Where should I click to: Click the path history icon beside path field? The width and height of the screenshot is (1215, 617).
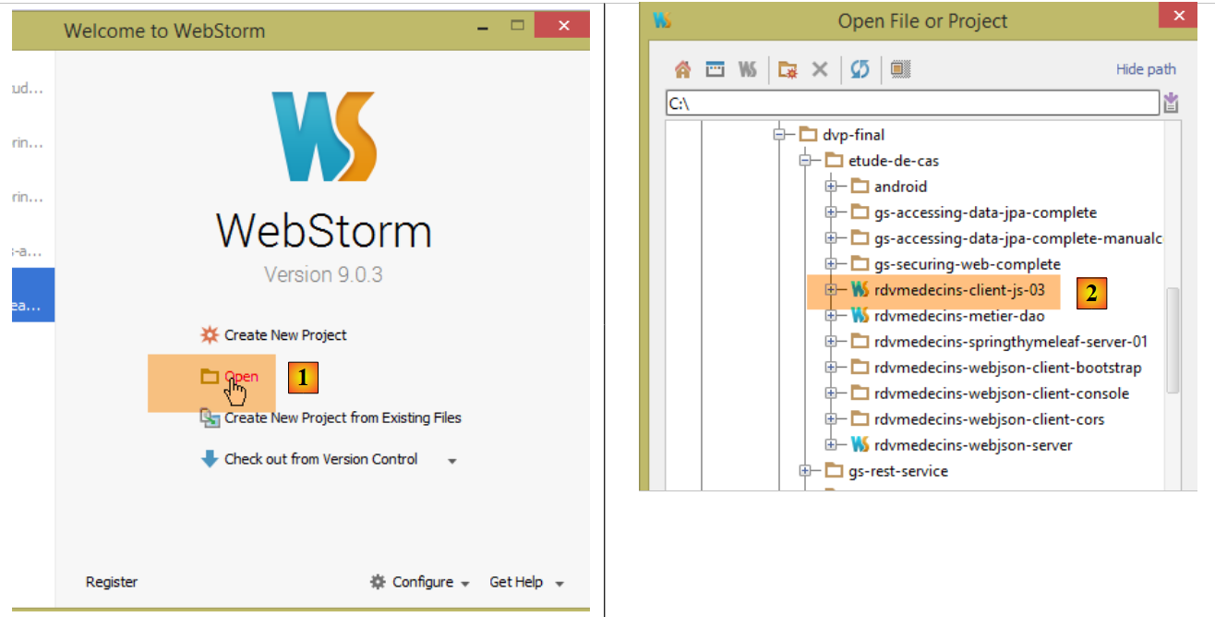click(x=1171, y=103)
